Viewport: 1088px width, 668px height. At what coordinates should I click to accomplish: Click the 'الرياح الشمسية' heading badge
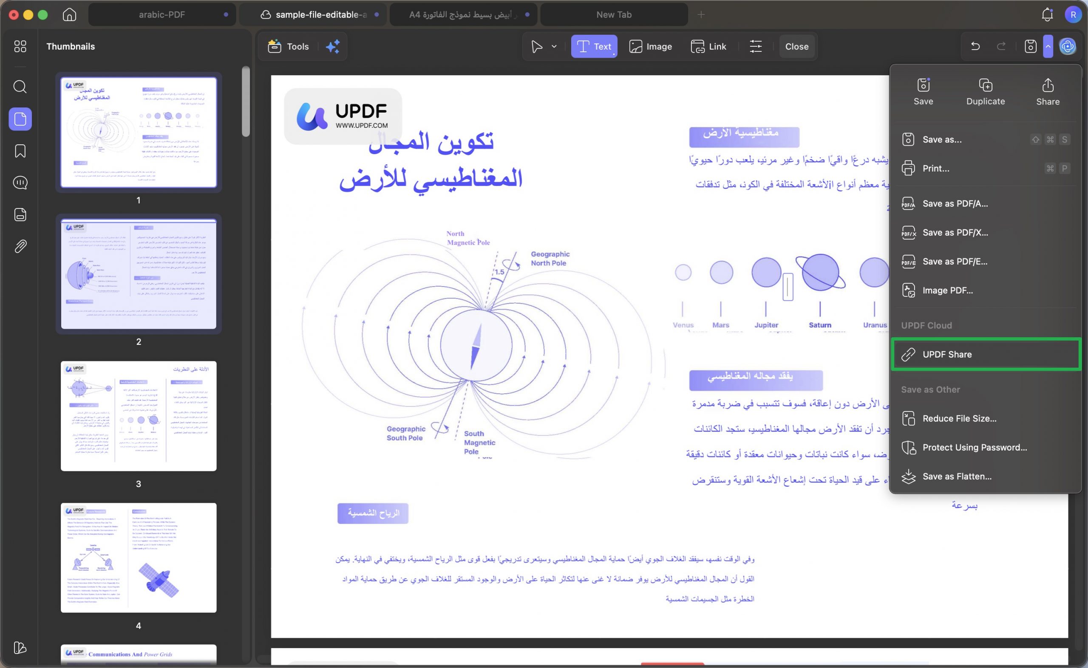(373, 513)
